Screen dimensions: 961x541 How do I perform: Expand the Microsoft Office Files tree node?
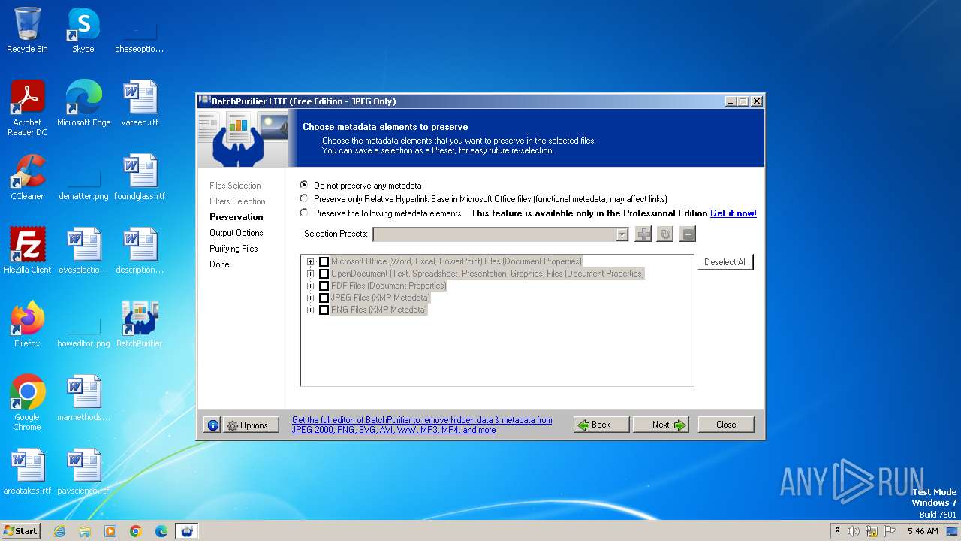click(311, 261)
